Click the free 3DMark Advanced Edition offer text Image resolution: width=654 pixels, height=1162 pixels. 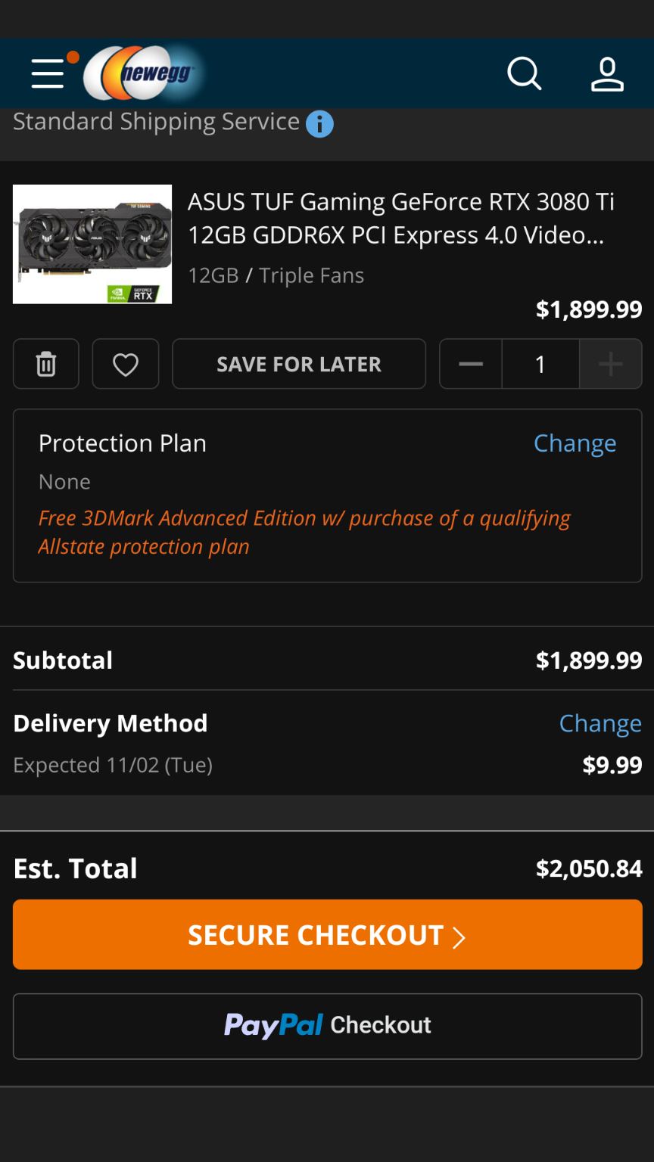[x=304, y=532]
